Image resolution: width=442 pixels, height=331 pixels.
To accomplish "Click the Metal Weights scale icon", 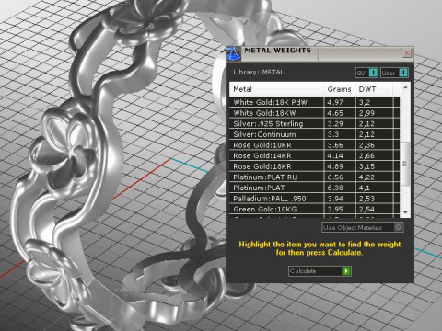I will pos(233,54).
